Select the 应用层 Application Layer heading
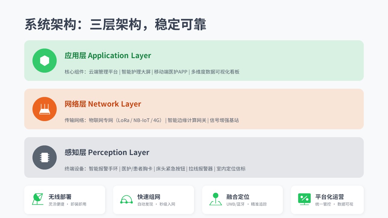The image size is (388, 218). point(108,56)
